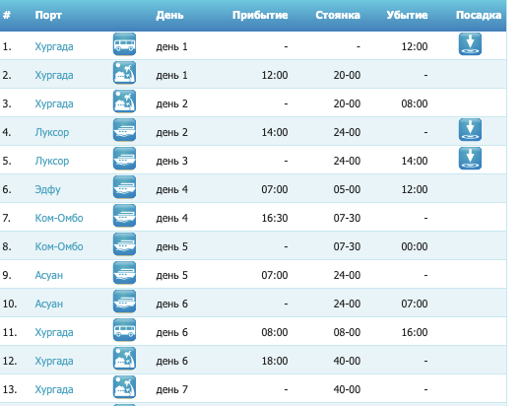Click the boarding arrow icon in row 1
The image size is (522, 406).
[470, 44]
